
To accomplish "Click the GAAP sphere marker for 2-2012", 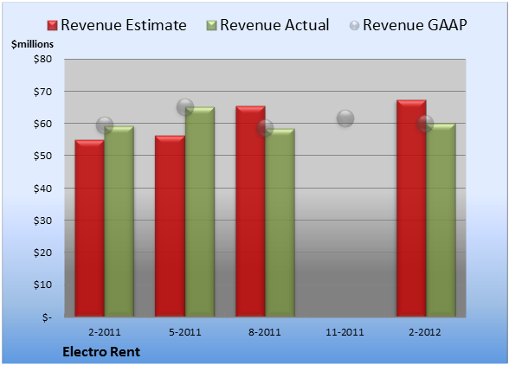I will tap(425, 124).
